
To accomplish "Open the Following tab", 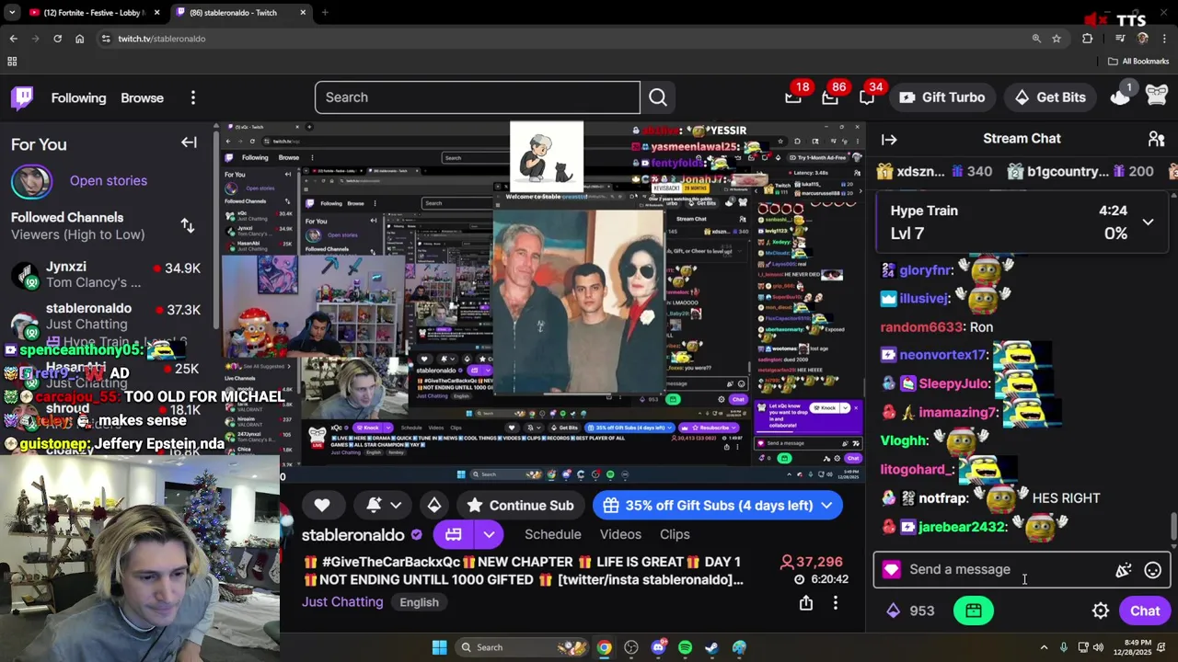I will coord(78,97).
